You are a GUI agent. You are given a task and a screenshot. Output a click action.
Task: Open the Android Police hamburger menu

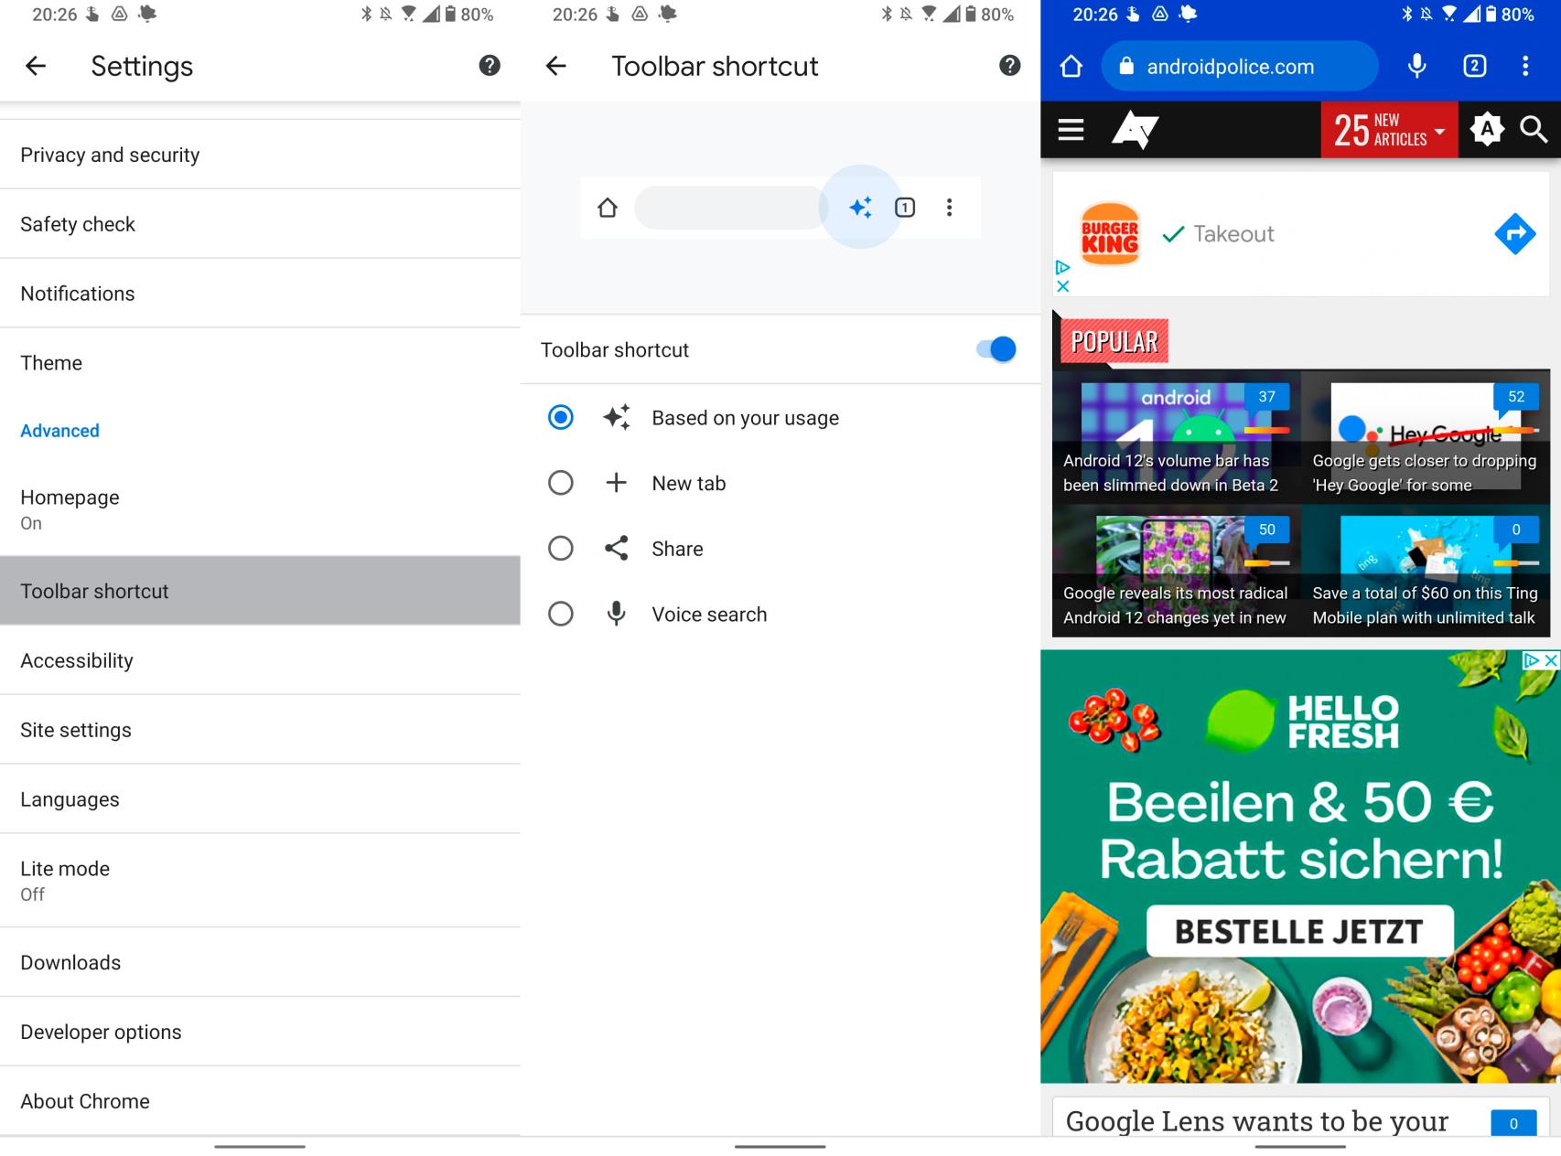pyautogui.click(x=1071, y=130)
